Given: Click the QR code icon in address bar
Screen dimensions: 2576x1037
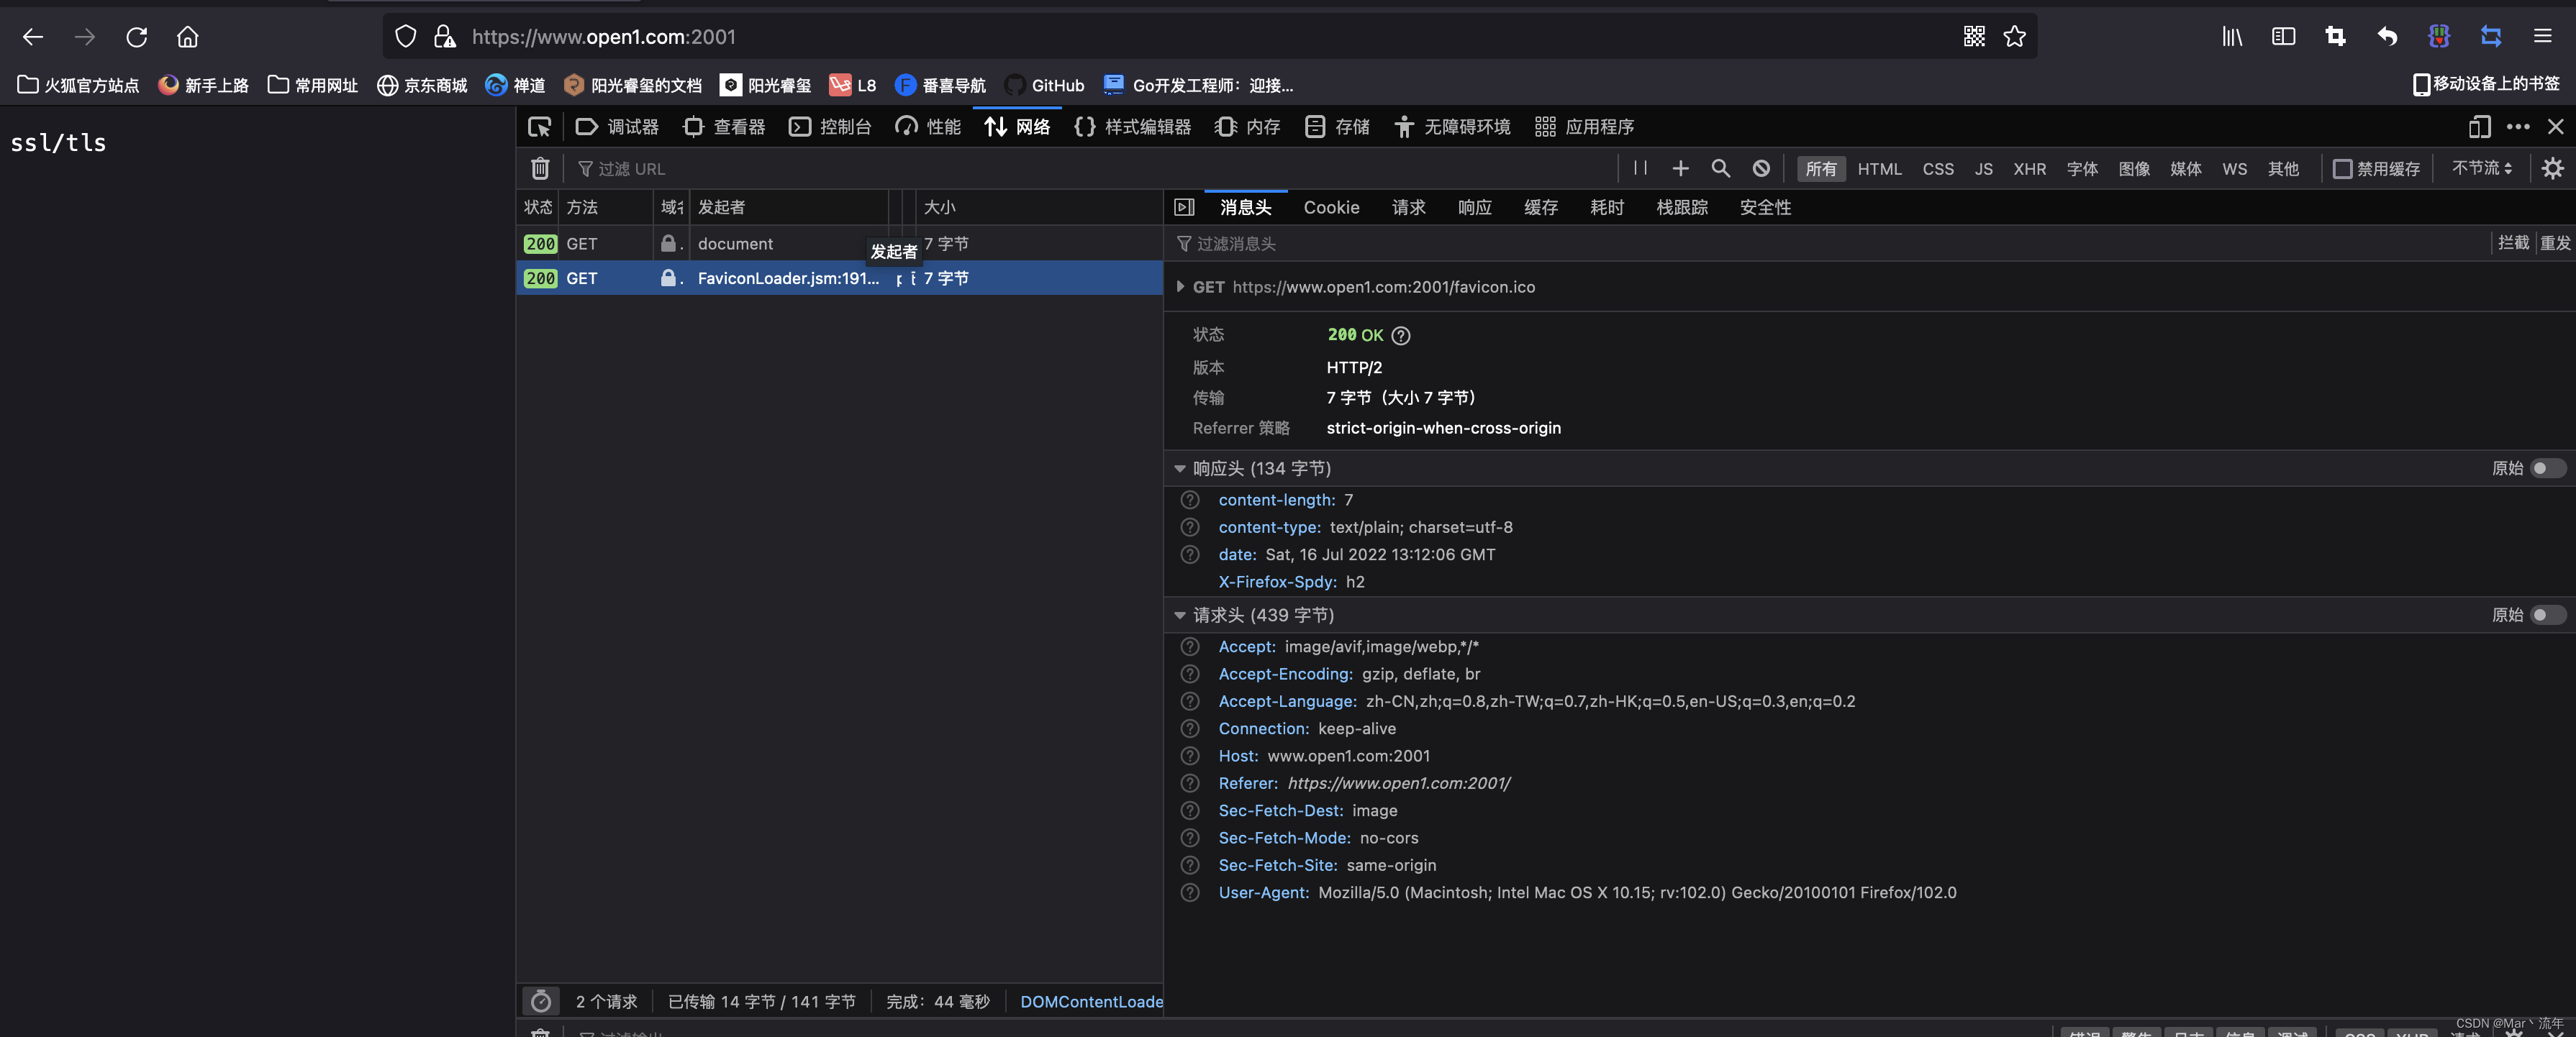Looking at the screenshot, I should click(x=1973, y=37).
